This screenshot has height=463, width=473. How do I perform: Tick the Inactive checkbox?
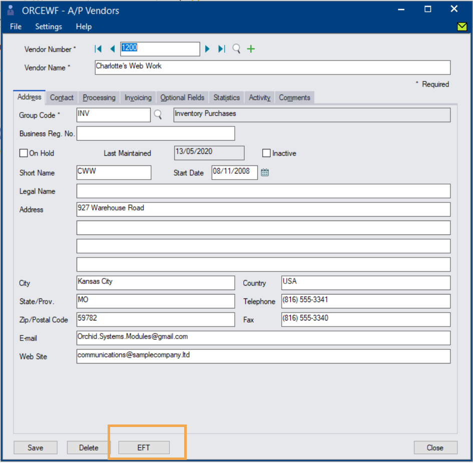click(266, 153)
